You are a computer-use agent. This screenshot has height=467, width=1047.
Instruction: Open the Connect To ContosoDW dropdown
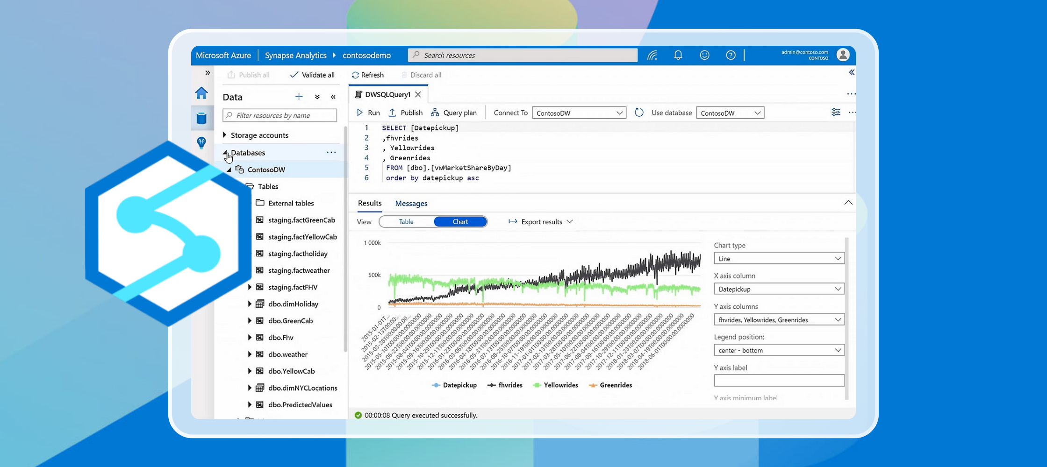click(x=579, y=113)
